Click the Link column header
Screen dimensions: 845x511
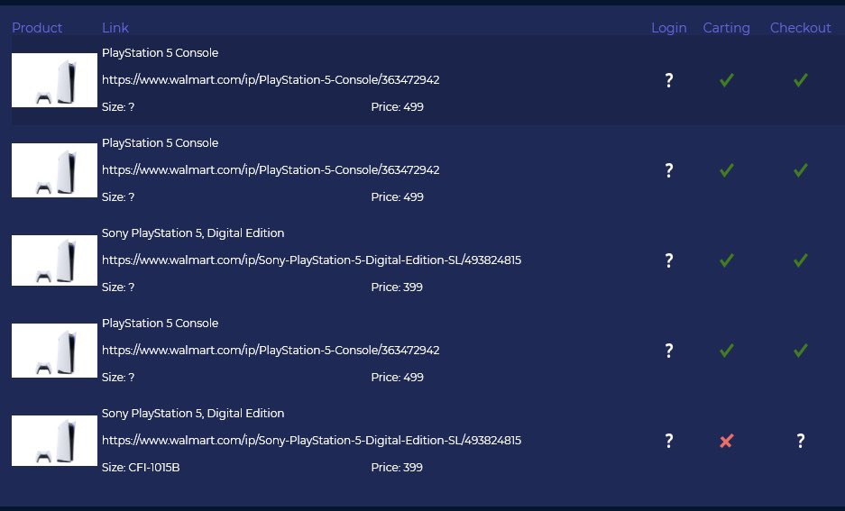coord(115,28)
